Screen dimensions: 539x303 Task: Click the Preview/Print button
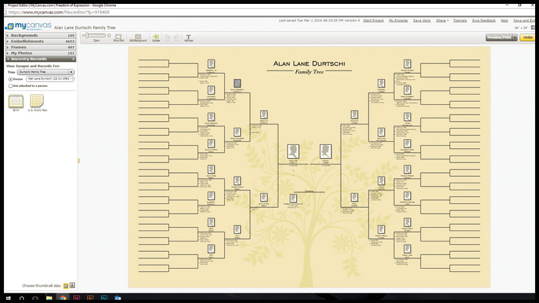(499, 38)
